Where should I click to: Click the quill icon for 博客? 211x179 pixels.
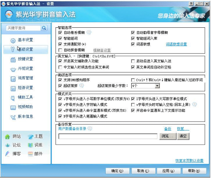point(7,154)
